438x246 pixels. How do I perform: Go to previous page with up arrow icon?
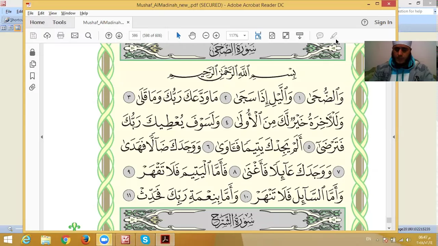pyautogui.click(x=108, y=36)
